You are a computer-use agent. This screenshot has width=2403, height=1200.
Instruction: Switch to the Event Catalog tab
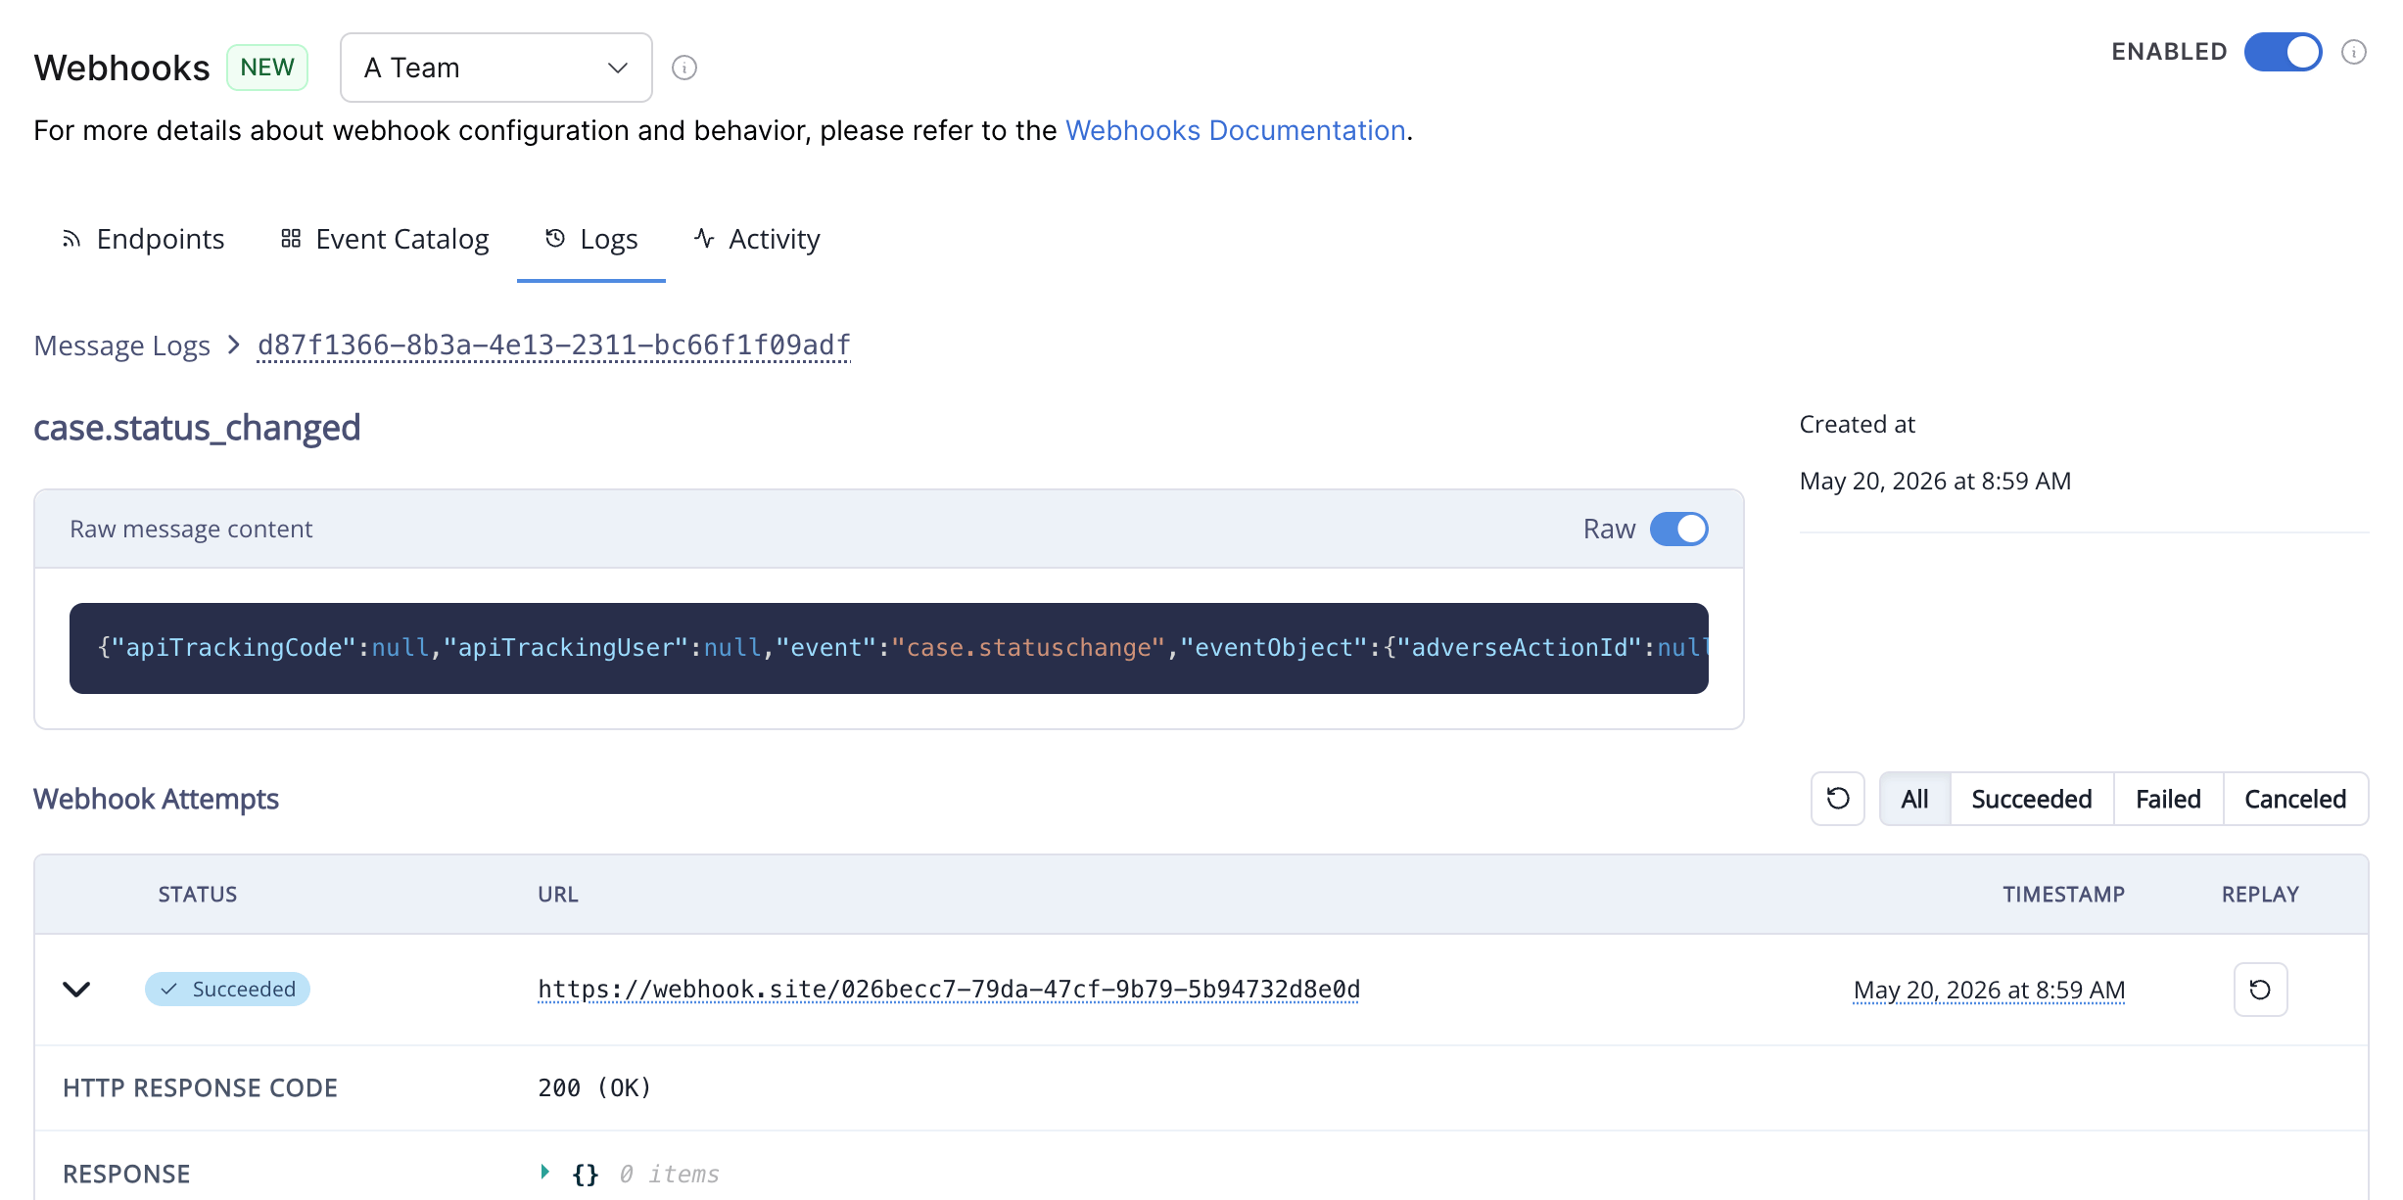(385, 239)
